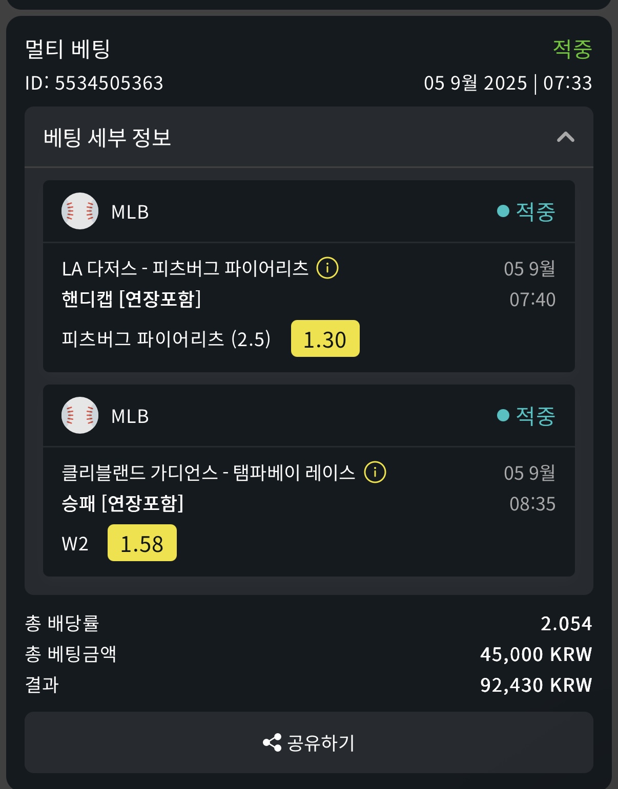
Task: Click teal status dot on second bet
Action: (x=503, y=415)
